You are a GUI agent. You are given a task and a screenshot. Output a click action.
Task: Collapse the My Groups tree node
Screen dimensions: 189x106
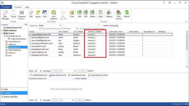pyautogui.click(x=2, y=33)
